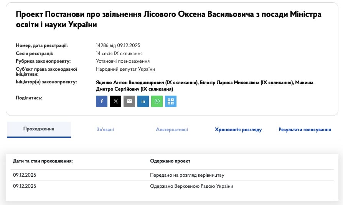Go to the Результати голосування tab
343x205 pixels.
(x=305, y=130)
